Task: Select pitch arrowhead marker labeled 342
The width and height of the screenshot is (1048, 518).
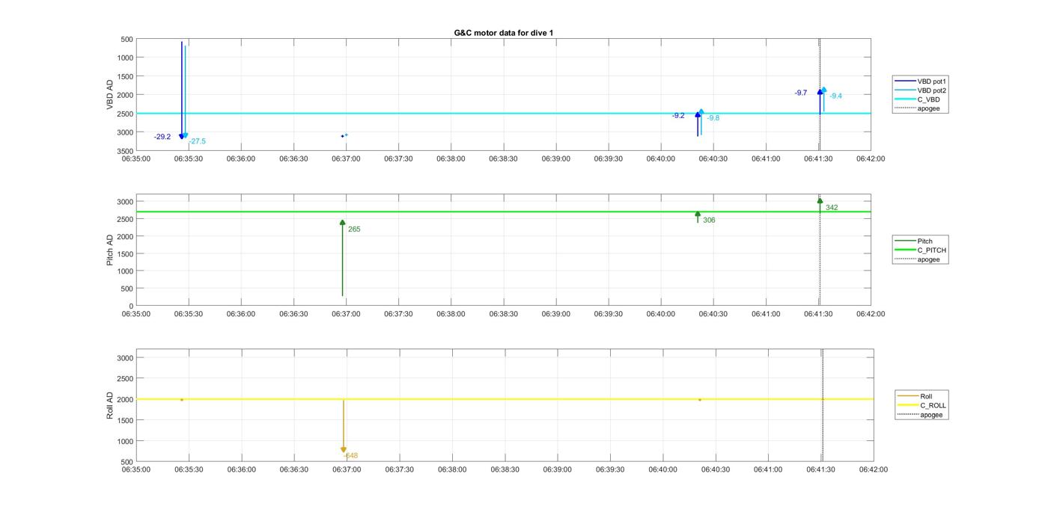Action: pos(820,201)
